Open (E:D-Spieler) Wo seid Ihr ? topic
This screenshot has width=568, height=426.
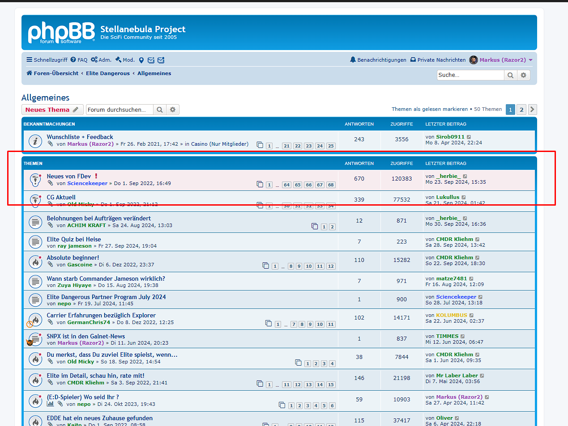pyautogui.click(x=83, y=397)
